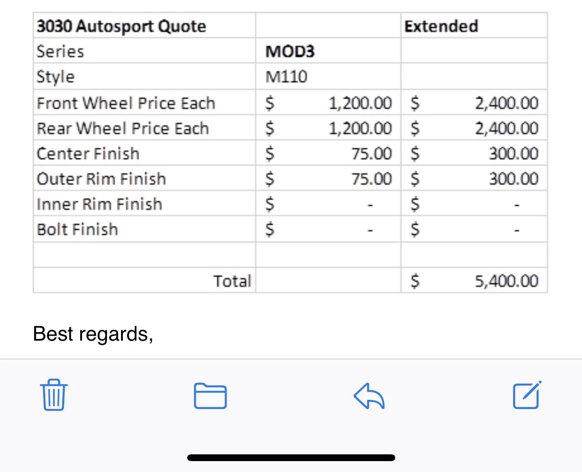Tap the home indicator bar
Viewport: 582px width, 472px height.
point(291,458)
